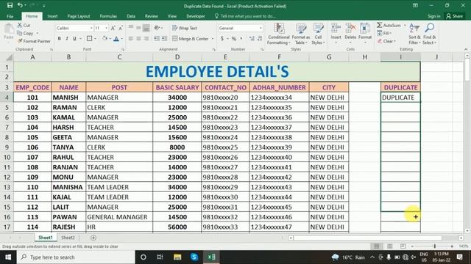Click Accounting dollar format icon
The height and width of the screenshot is (264, 471).
(222, 39)
